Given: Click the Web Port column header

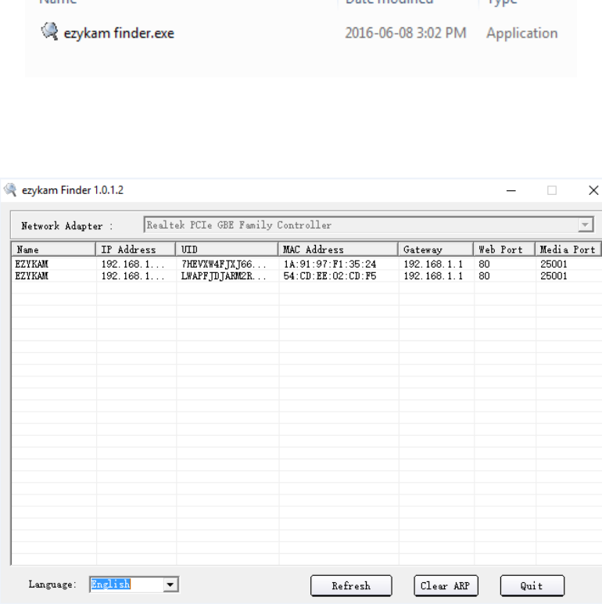Looking at the screenshot, I should [x=504, y=250].
